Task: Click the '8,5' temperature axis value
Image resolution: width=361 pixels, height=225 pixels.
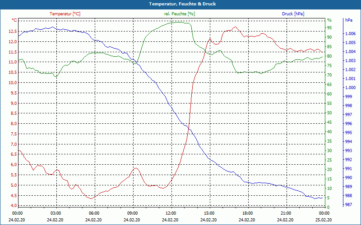Action: point(14,113)
